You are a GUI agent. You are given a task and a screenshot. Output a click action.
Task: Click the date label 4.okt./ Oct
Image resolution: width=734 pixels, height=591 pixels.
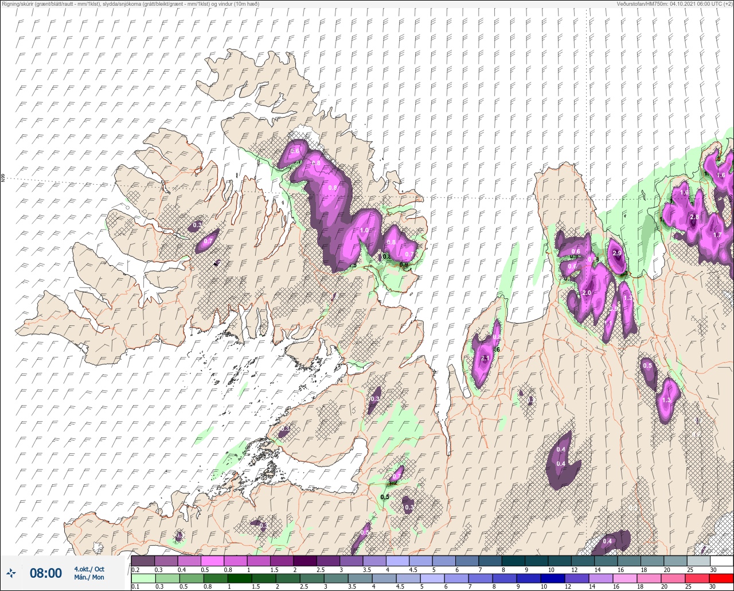[x=89, y=569]
